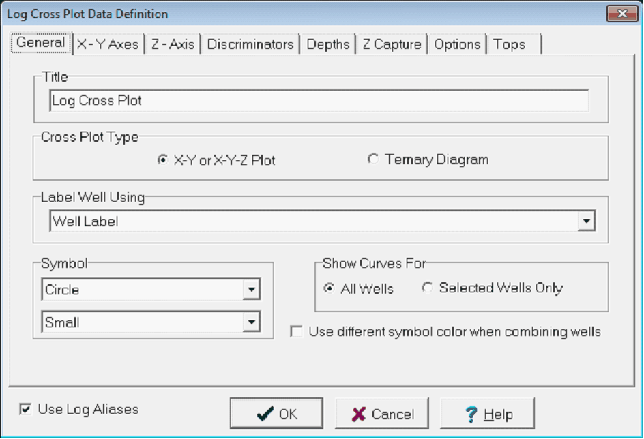Viewport: 644px width, 439px height.
Task: Choose Ternary Diagram plot type
Action: 373,160
